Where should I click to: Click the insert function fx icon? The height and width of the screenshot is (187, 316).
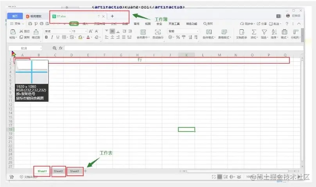61,48
